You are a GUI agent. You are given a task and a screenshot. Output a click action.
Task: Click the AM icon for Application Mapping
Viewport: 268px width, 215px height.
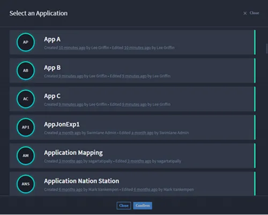[x=26, y=155]
